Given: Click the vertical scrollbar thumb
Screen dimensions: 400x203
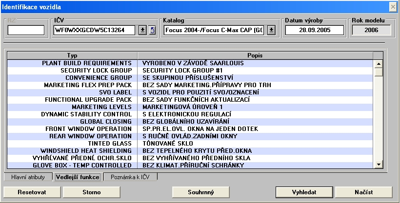Looking at the screenshot, I should 378,72.
